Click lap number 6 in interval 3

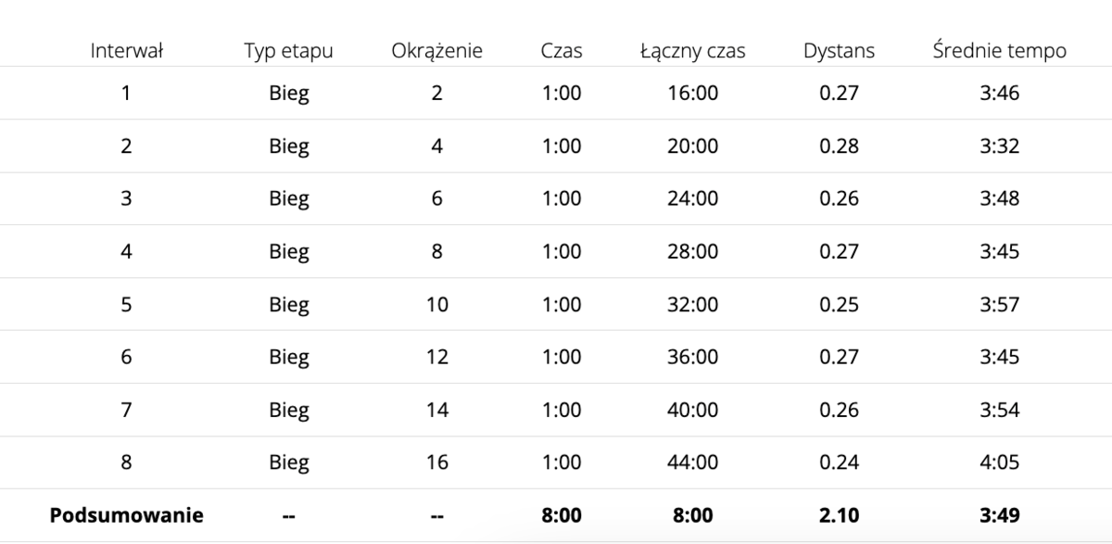click(437, 198)
